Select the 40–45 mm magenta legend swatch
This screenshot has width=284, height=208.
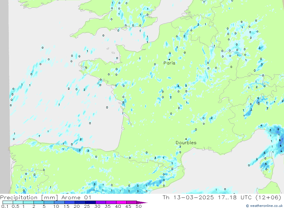(121, 202)
